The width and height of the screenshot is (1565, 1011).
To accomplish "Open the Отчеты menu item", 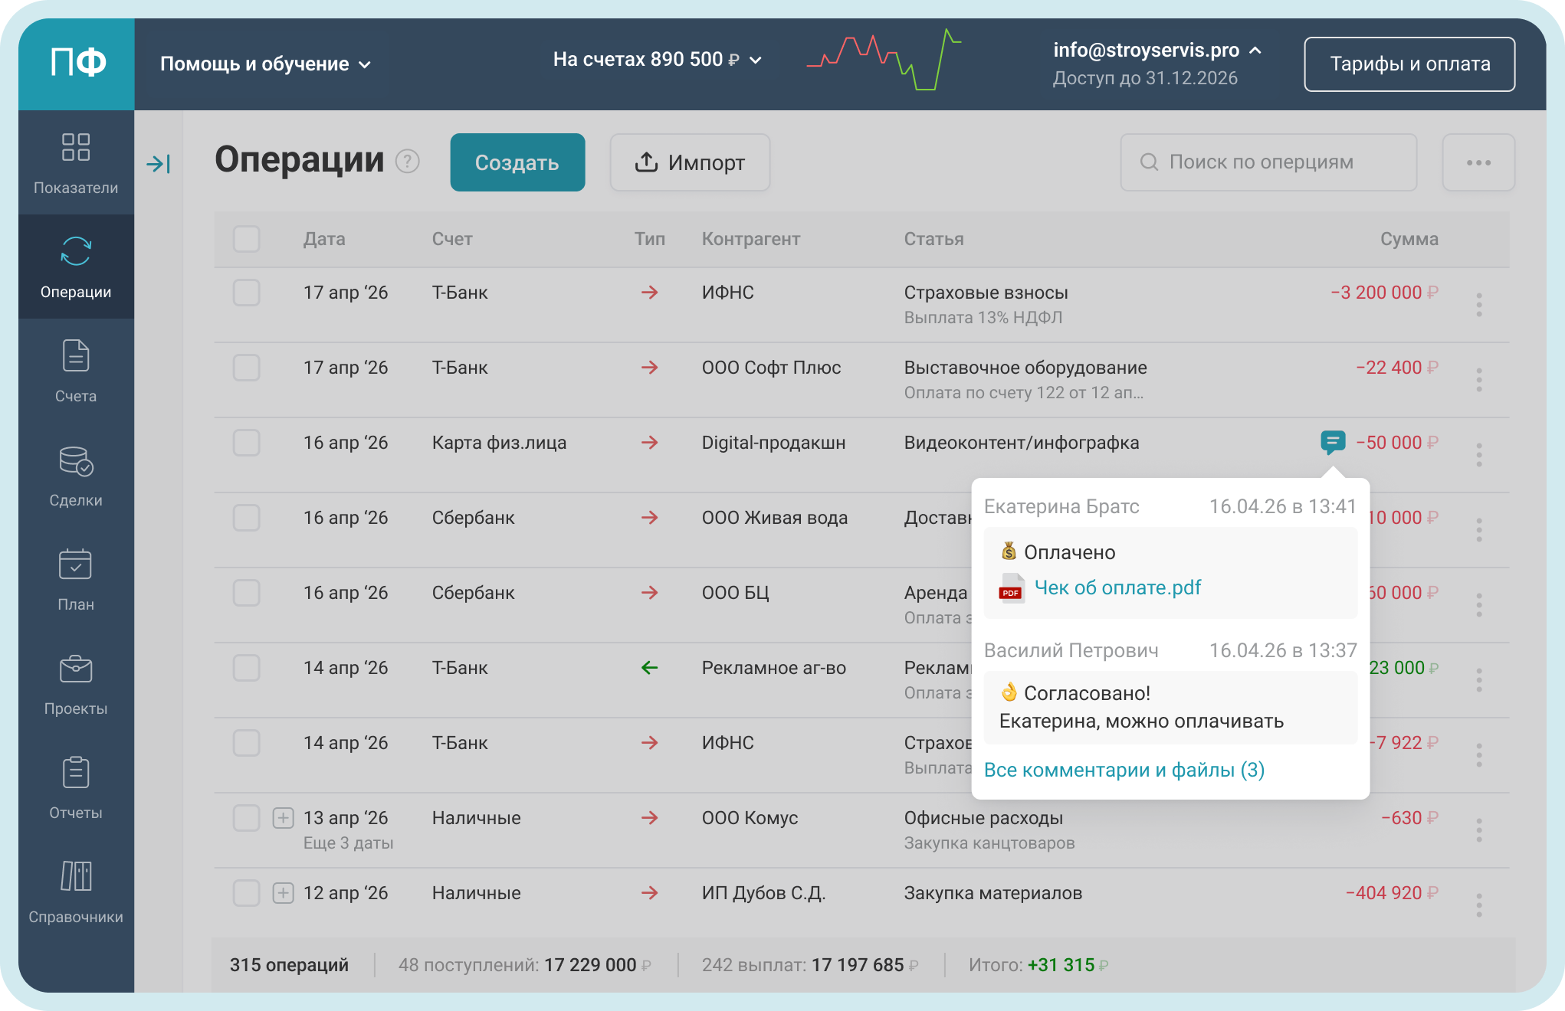I will (76, 787).
